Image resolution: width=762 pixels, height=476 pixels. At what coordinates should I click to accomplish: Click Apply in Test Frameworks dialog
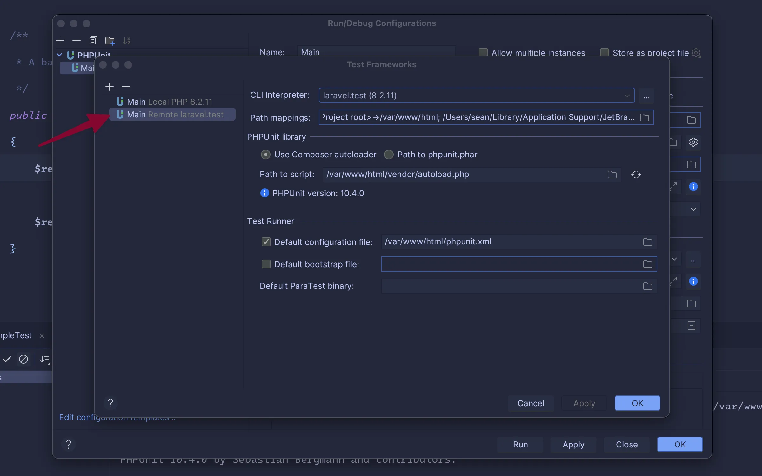[x=584, y=403]
